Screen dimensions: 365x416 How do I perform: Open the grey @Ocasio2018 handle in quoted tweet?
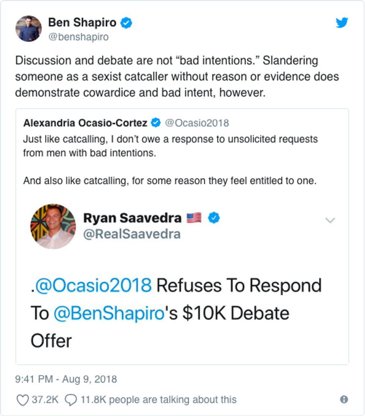(197, 123)
